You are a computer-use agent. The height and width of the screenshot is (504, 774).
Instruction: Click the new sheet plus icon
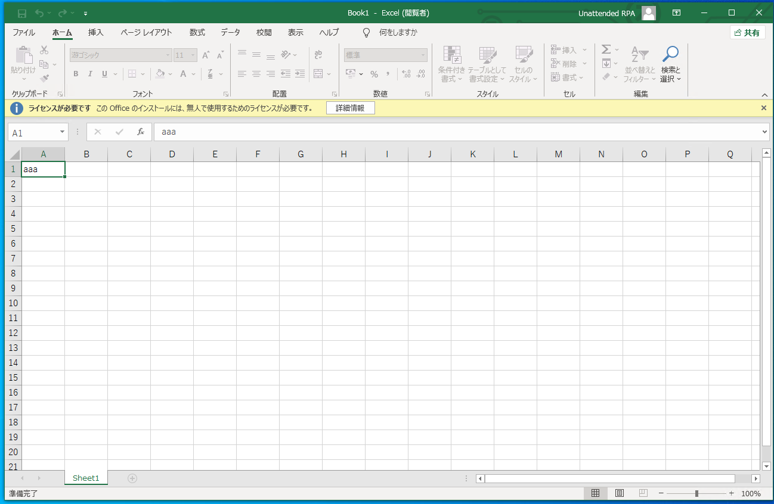point(132,478)
